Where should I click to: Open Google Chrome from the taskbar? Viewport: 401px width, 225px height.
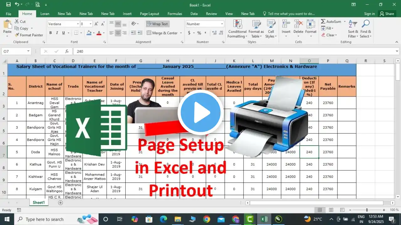[206, 219]
